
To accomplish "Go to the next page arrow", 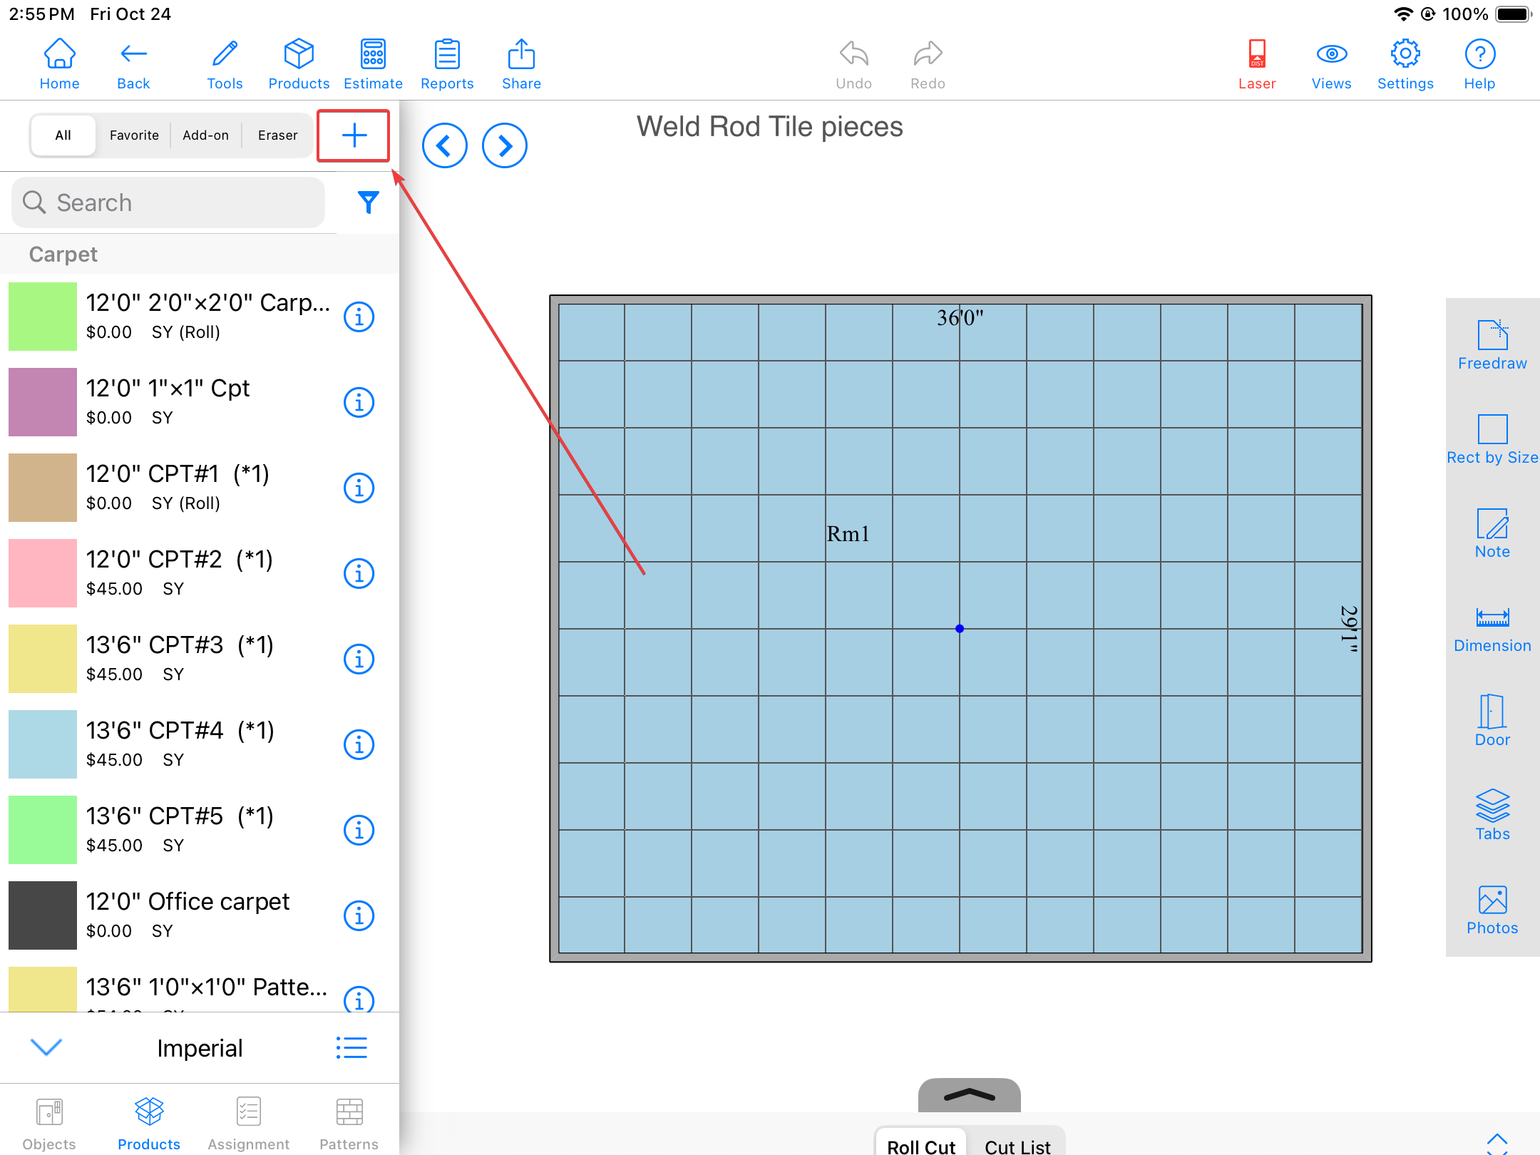I will pyautogui.click(x=504, y=145).
